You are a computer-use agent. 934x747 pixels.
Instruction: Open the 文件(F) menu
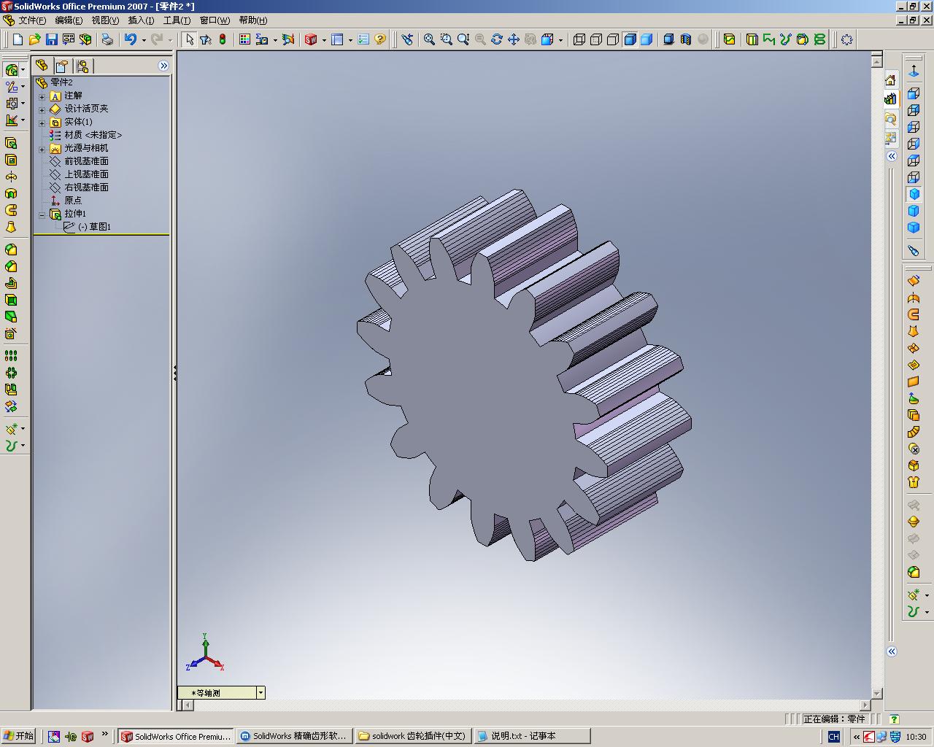tap(32, 20)
